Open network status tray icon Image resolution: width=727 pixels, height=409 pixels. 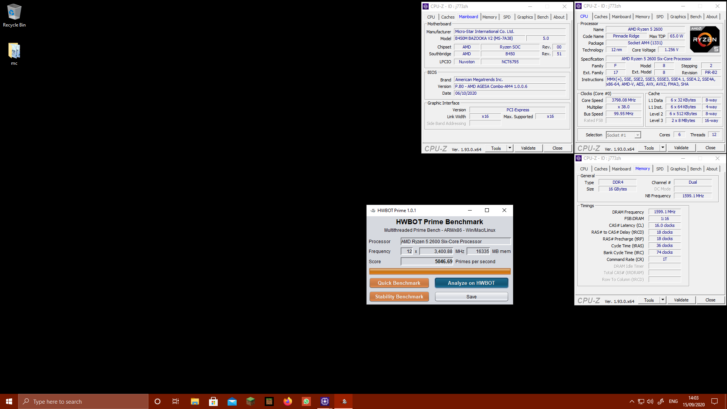click(x=641, y=401)
